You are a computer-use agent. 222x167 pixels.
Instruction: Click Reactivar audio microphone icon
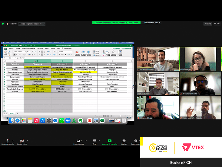click(x=8, y=141)
